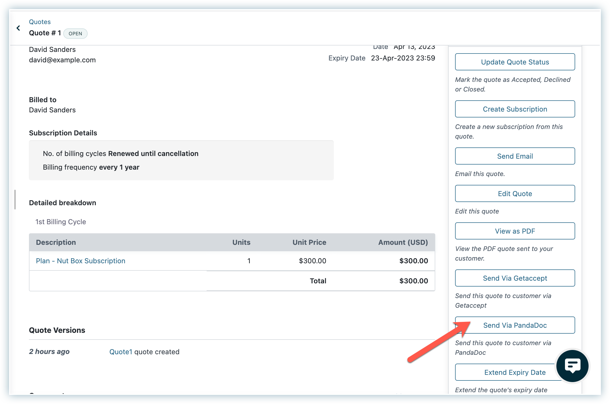Image resolution: width=610 pixels, height=404 pixels.
Task: Open Edit Quote
Action: [x=515, y=194]
